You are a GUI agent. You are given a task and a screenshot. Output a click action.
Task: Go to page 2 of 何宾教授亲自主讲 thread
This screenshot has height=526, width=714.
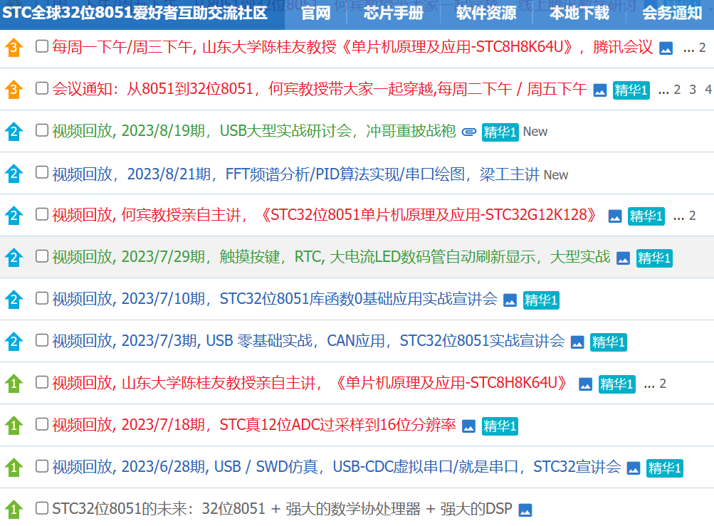[x=692, y=216]
